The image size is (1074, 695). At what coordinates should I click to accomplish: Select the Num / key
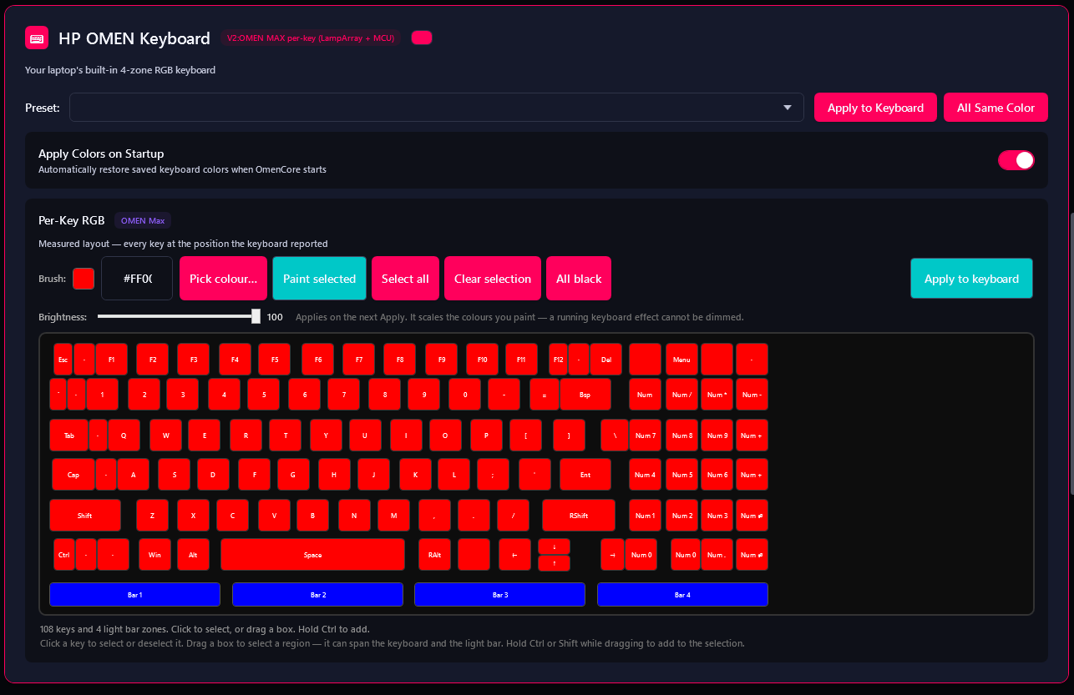click(681, 395)
